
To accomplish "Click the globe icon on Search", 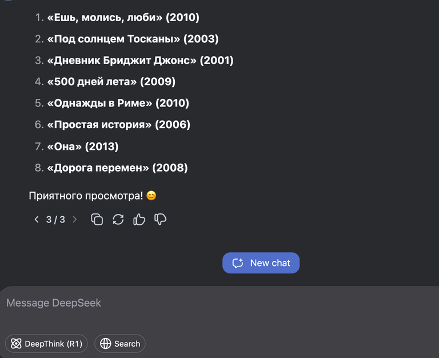I will click(105, 344).
